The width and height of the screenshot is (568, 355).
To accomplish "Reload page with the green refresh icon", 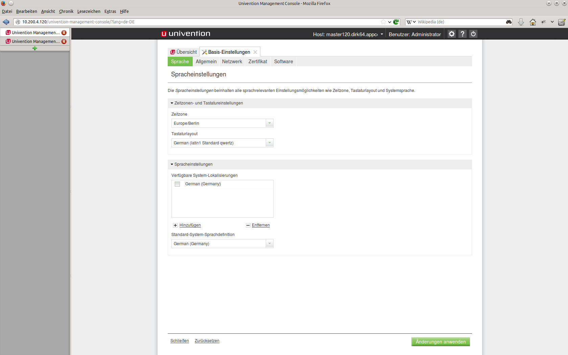I will tap(396, 22).
